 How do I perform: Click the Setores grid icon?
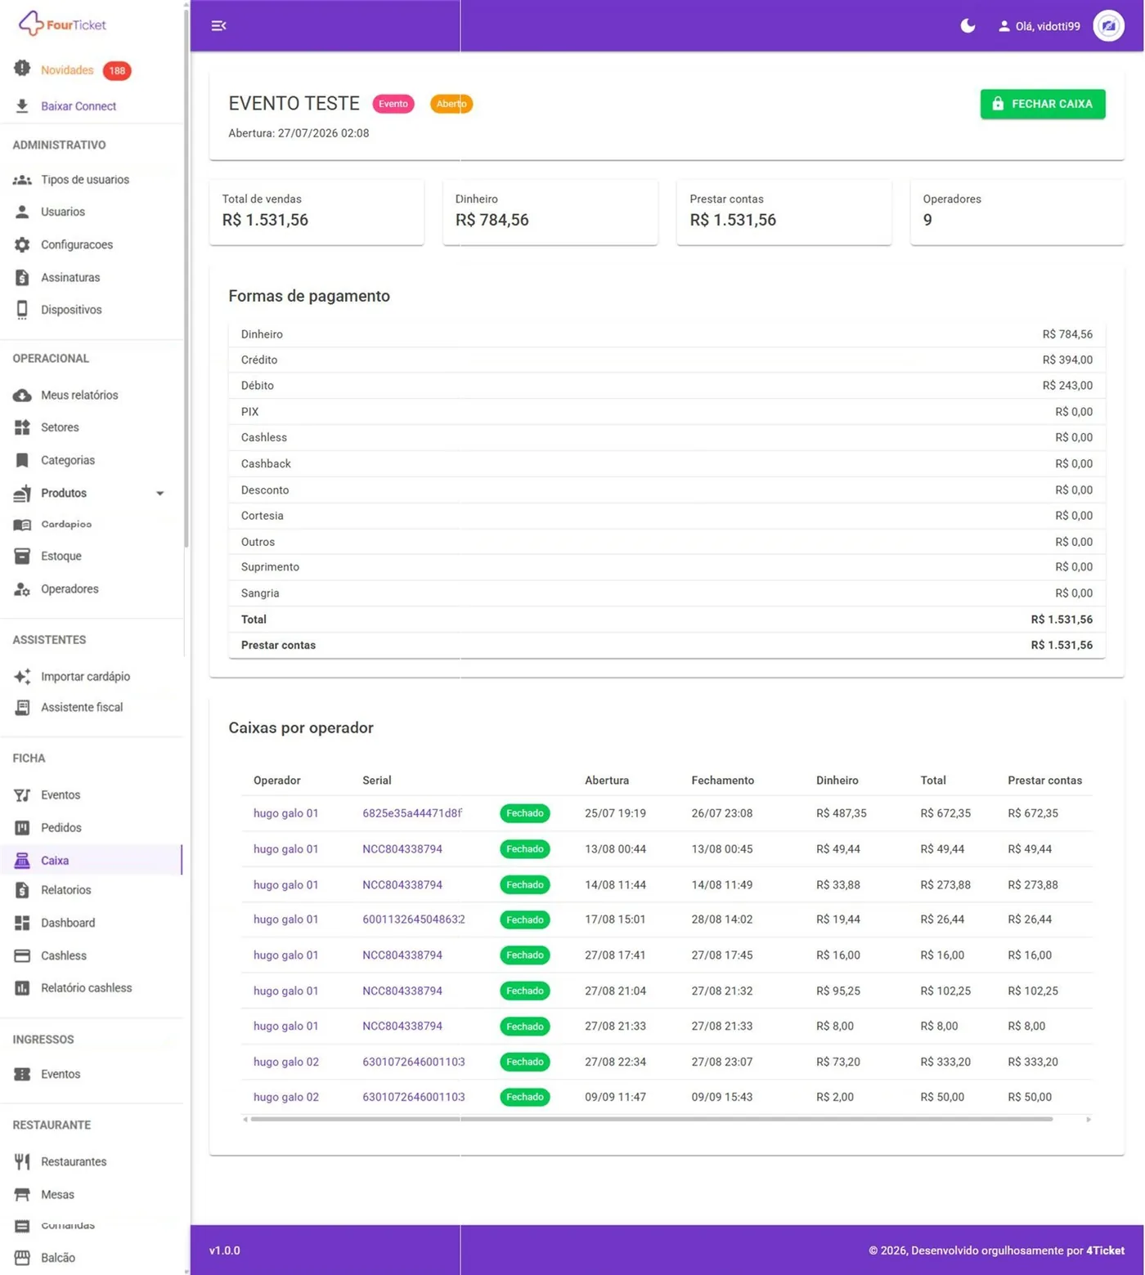tap(22, 427)
